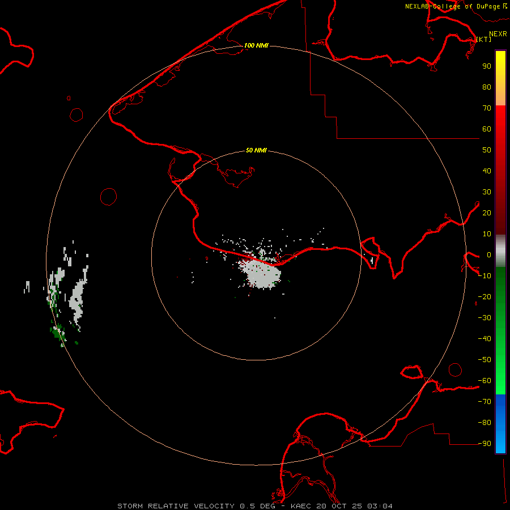The image size is (510, 510).
Task: Click the 70 value on velocity scale
Action: pyautogui.click(x=487, y=108)
